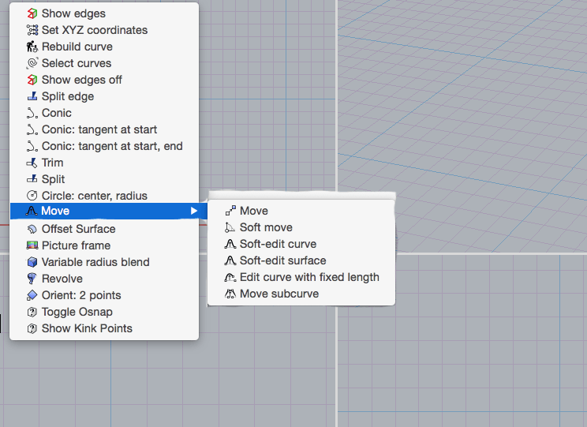Click the Show edges cube icon

coord(32,13)
